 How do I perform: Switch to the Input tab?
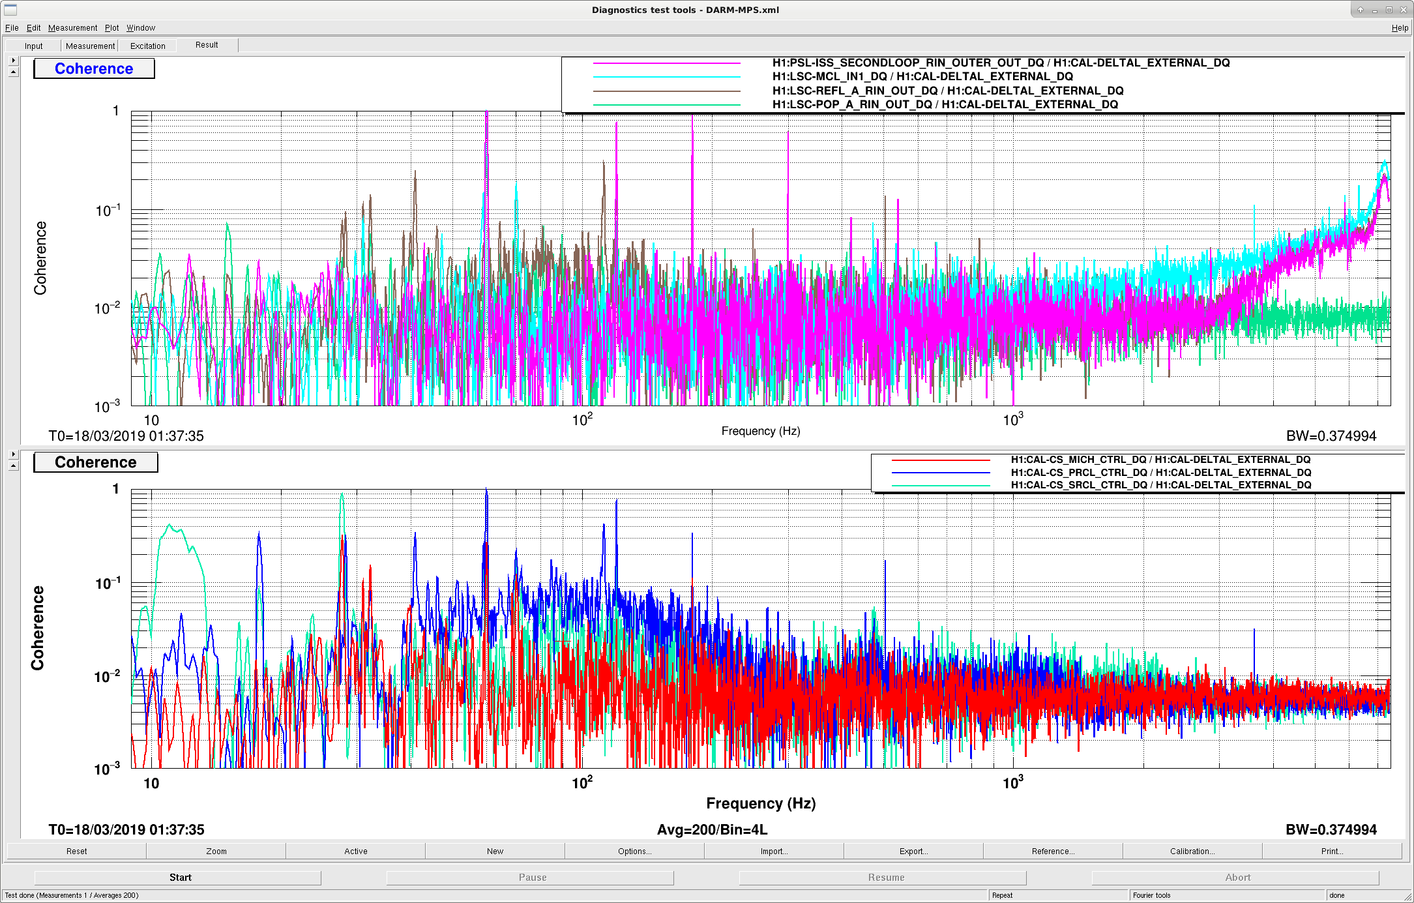pos(34,46)
